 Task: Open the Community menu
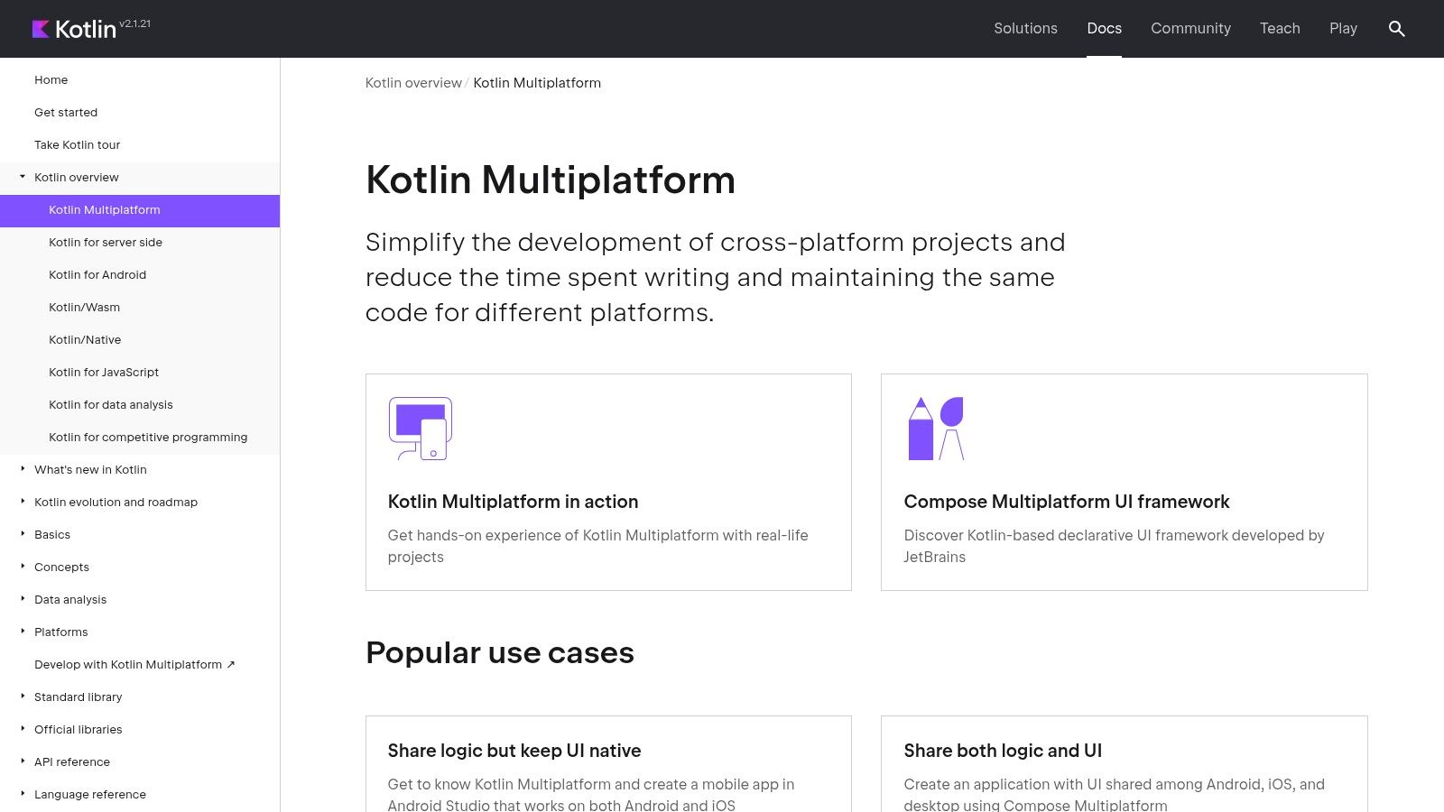click(x=1190, y=29)
